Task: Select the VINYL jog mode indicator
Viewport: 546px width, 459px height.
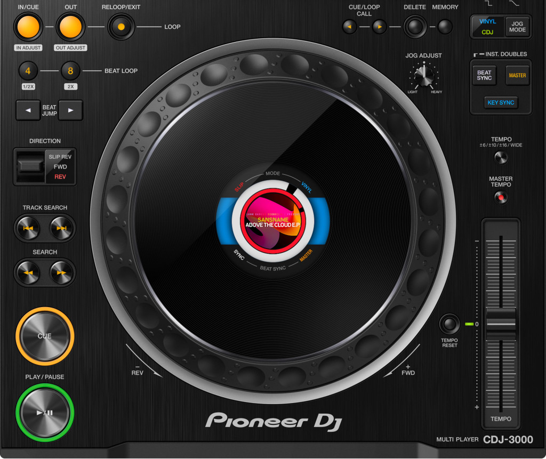Action: pos(487,22)
